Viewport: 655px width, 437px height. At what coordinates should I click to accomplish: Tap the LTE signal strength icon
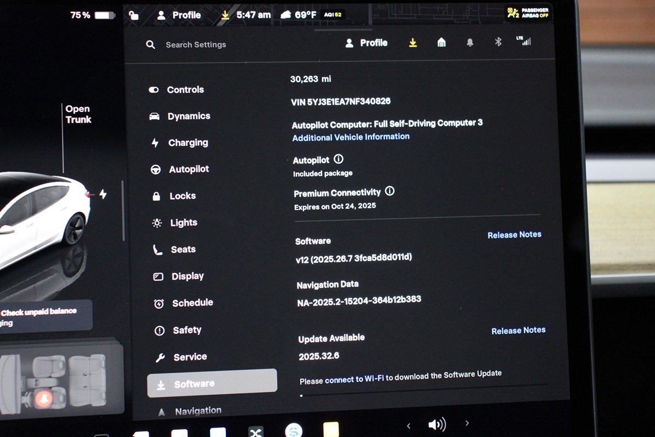pyautogui.click(x=523, y=41)
